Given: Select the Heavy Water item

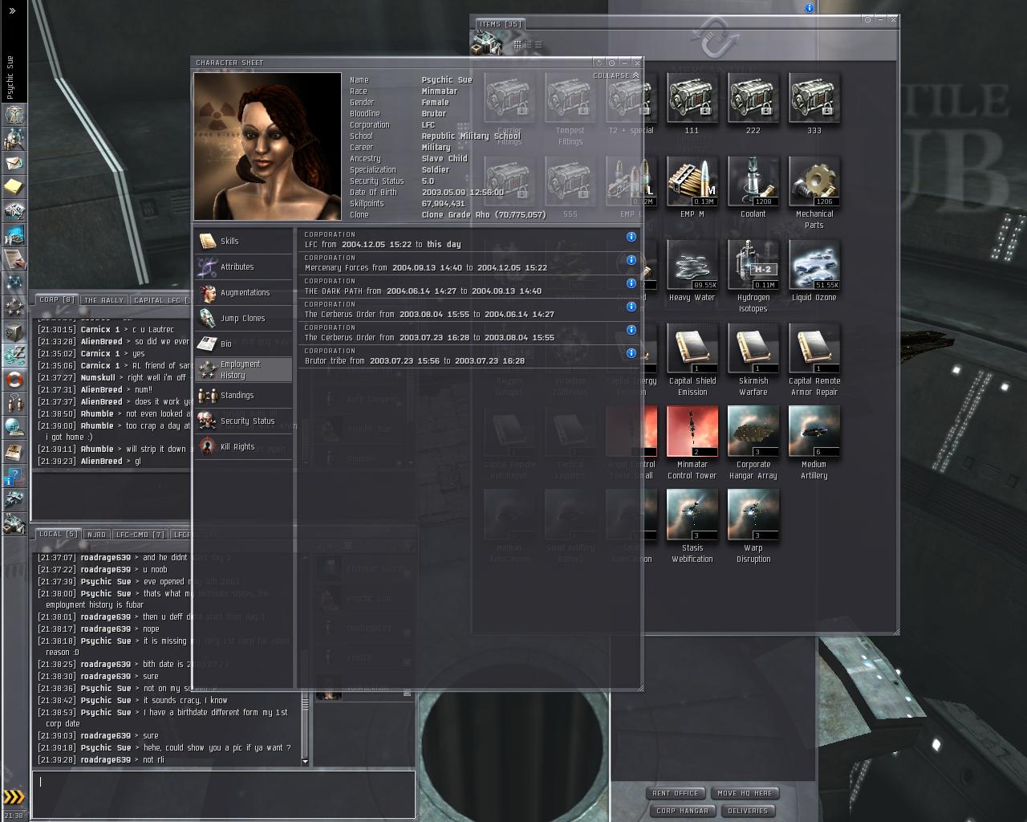Looking at the screenshot, I should tap(692, 271).
